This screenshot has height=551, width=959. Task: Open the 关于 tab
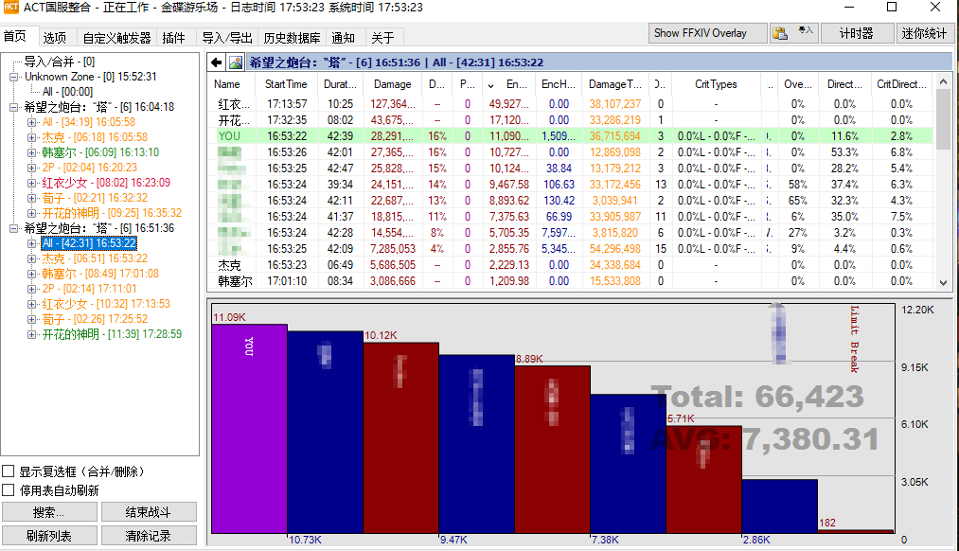[x=382, y=38]
